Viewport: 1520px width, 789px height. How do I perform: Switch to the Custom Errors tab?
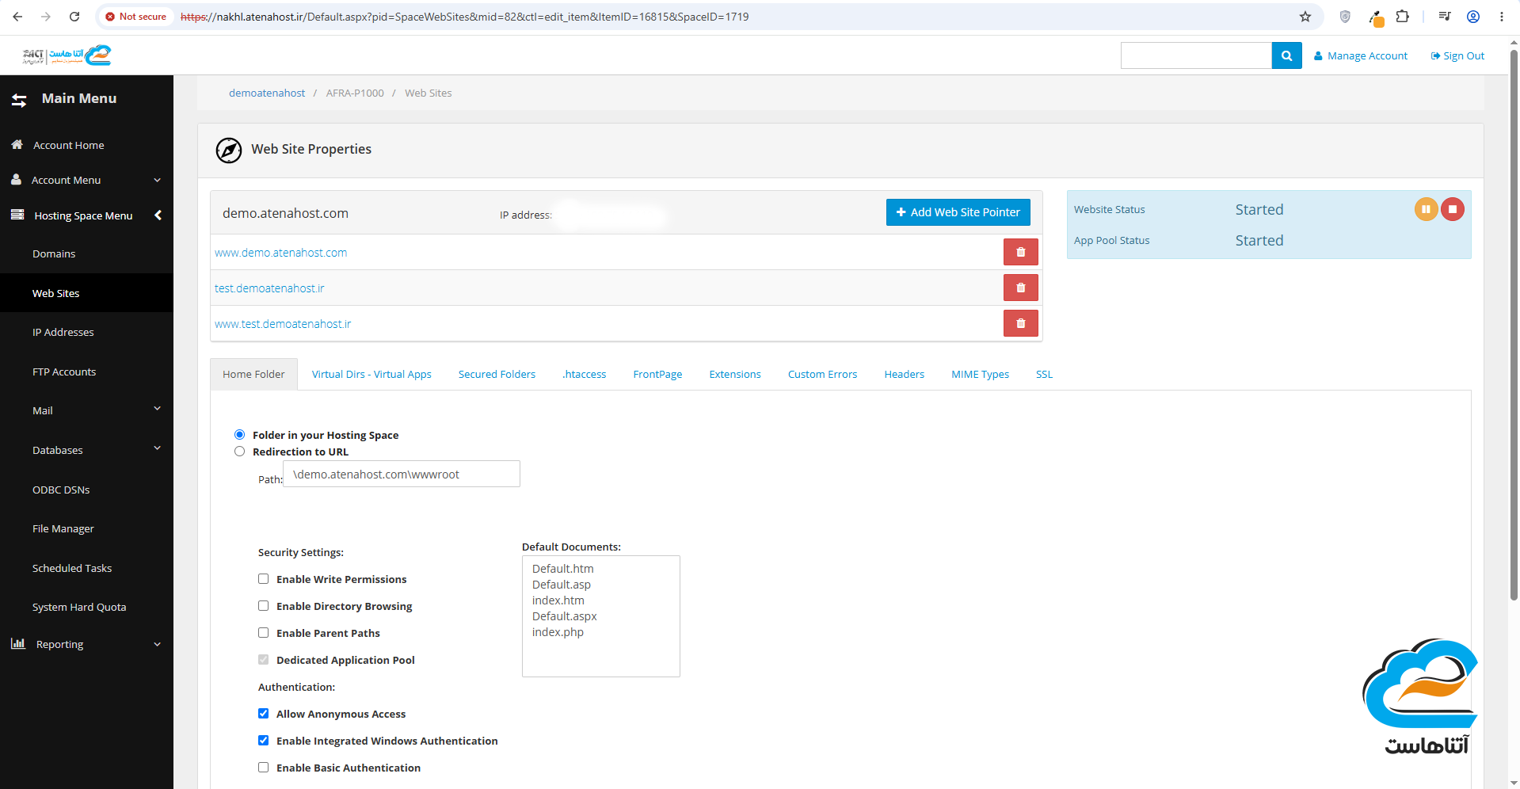(822, 375)
